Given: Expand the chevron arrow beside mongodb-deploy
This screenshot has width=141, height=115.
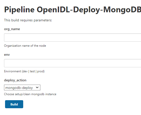Looking at the screenshot, I should (x=37, y=87).
